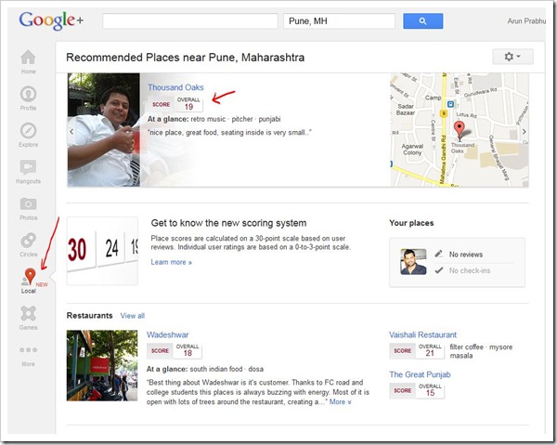Show the next recommended place
557x445 pixels.
(524, 131)
